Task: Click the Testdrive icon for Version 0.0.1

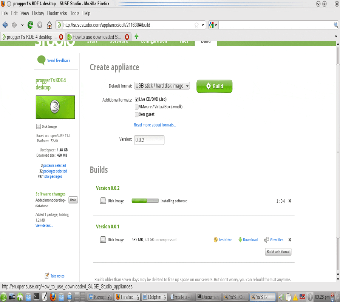Action: pyautogui.click(x=216, y=240)
